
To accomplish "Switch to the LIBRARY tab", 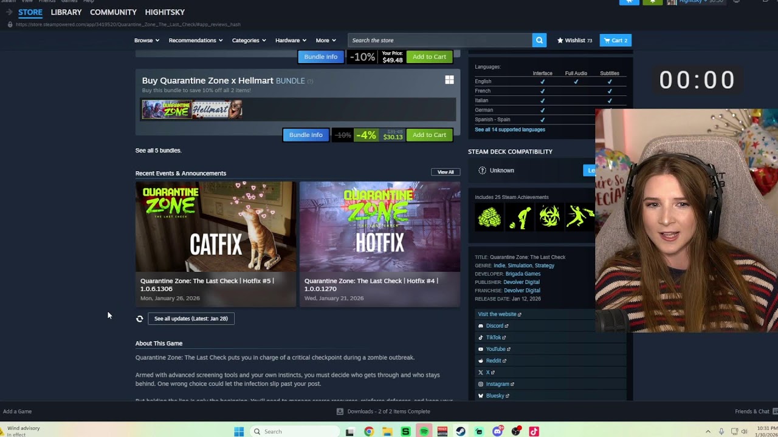I will click(x=66, y=12).
